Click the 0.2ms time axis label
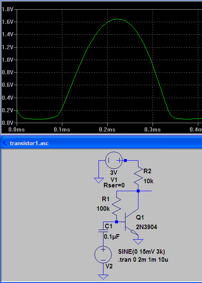The width and height of the screenshot is (202, 283). [107, 129]
